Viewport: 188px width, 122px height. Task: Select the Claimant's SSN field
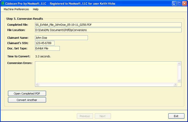(45, 43)
